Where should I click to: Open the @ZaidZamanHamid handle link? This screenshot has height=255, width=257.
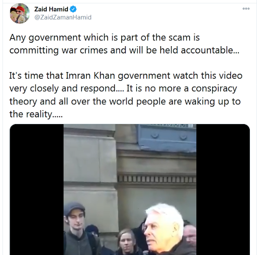(63, 17)
